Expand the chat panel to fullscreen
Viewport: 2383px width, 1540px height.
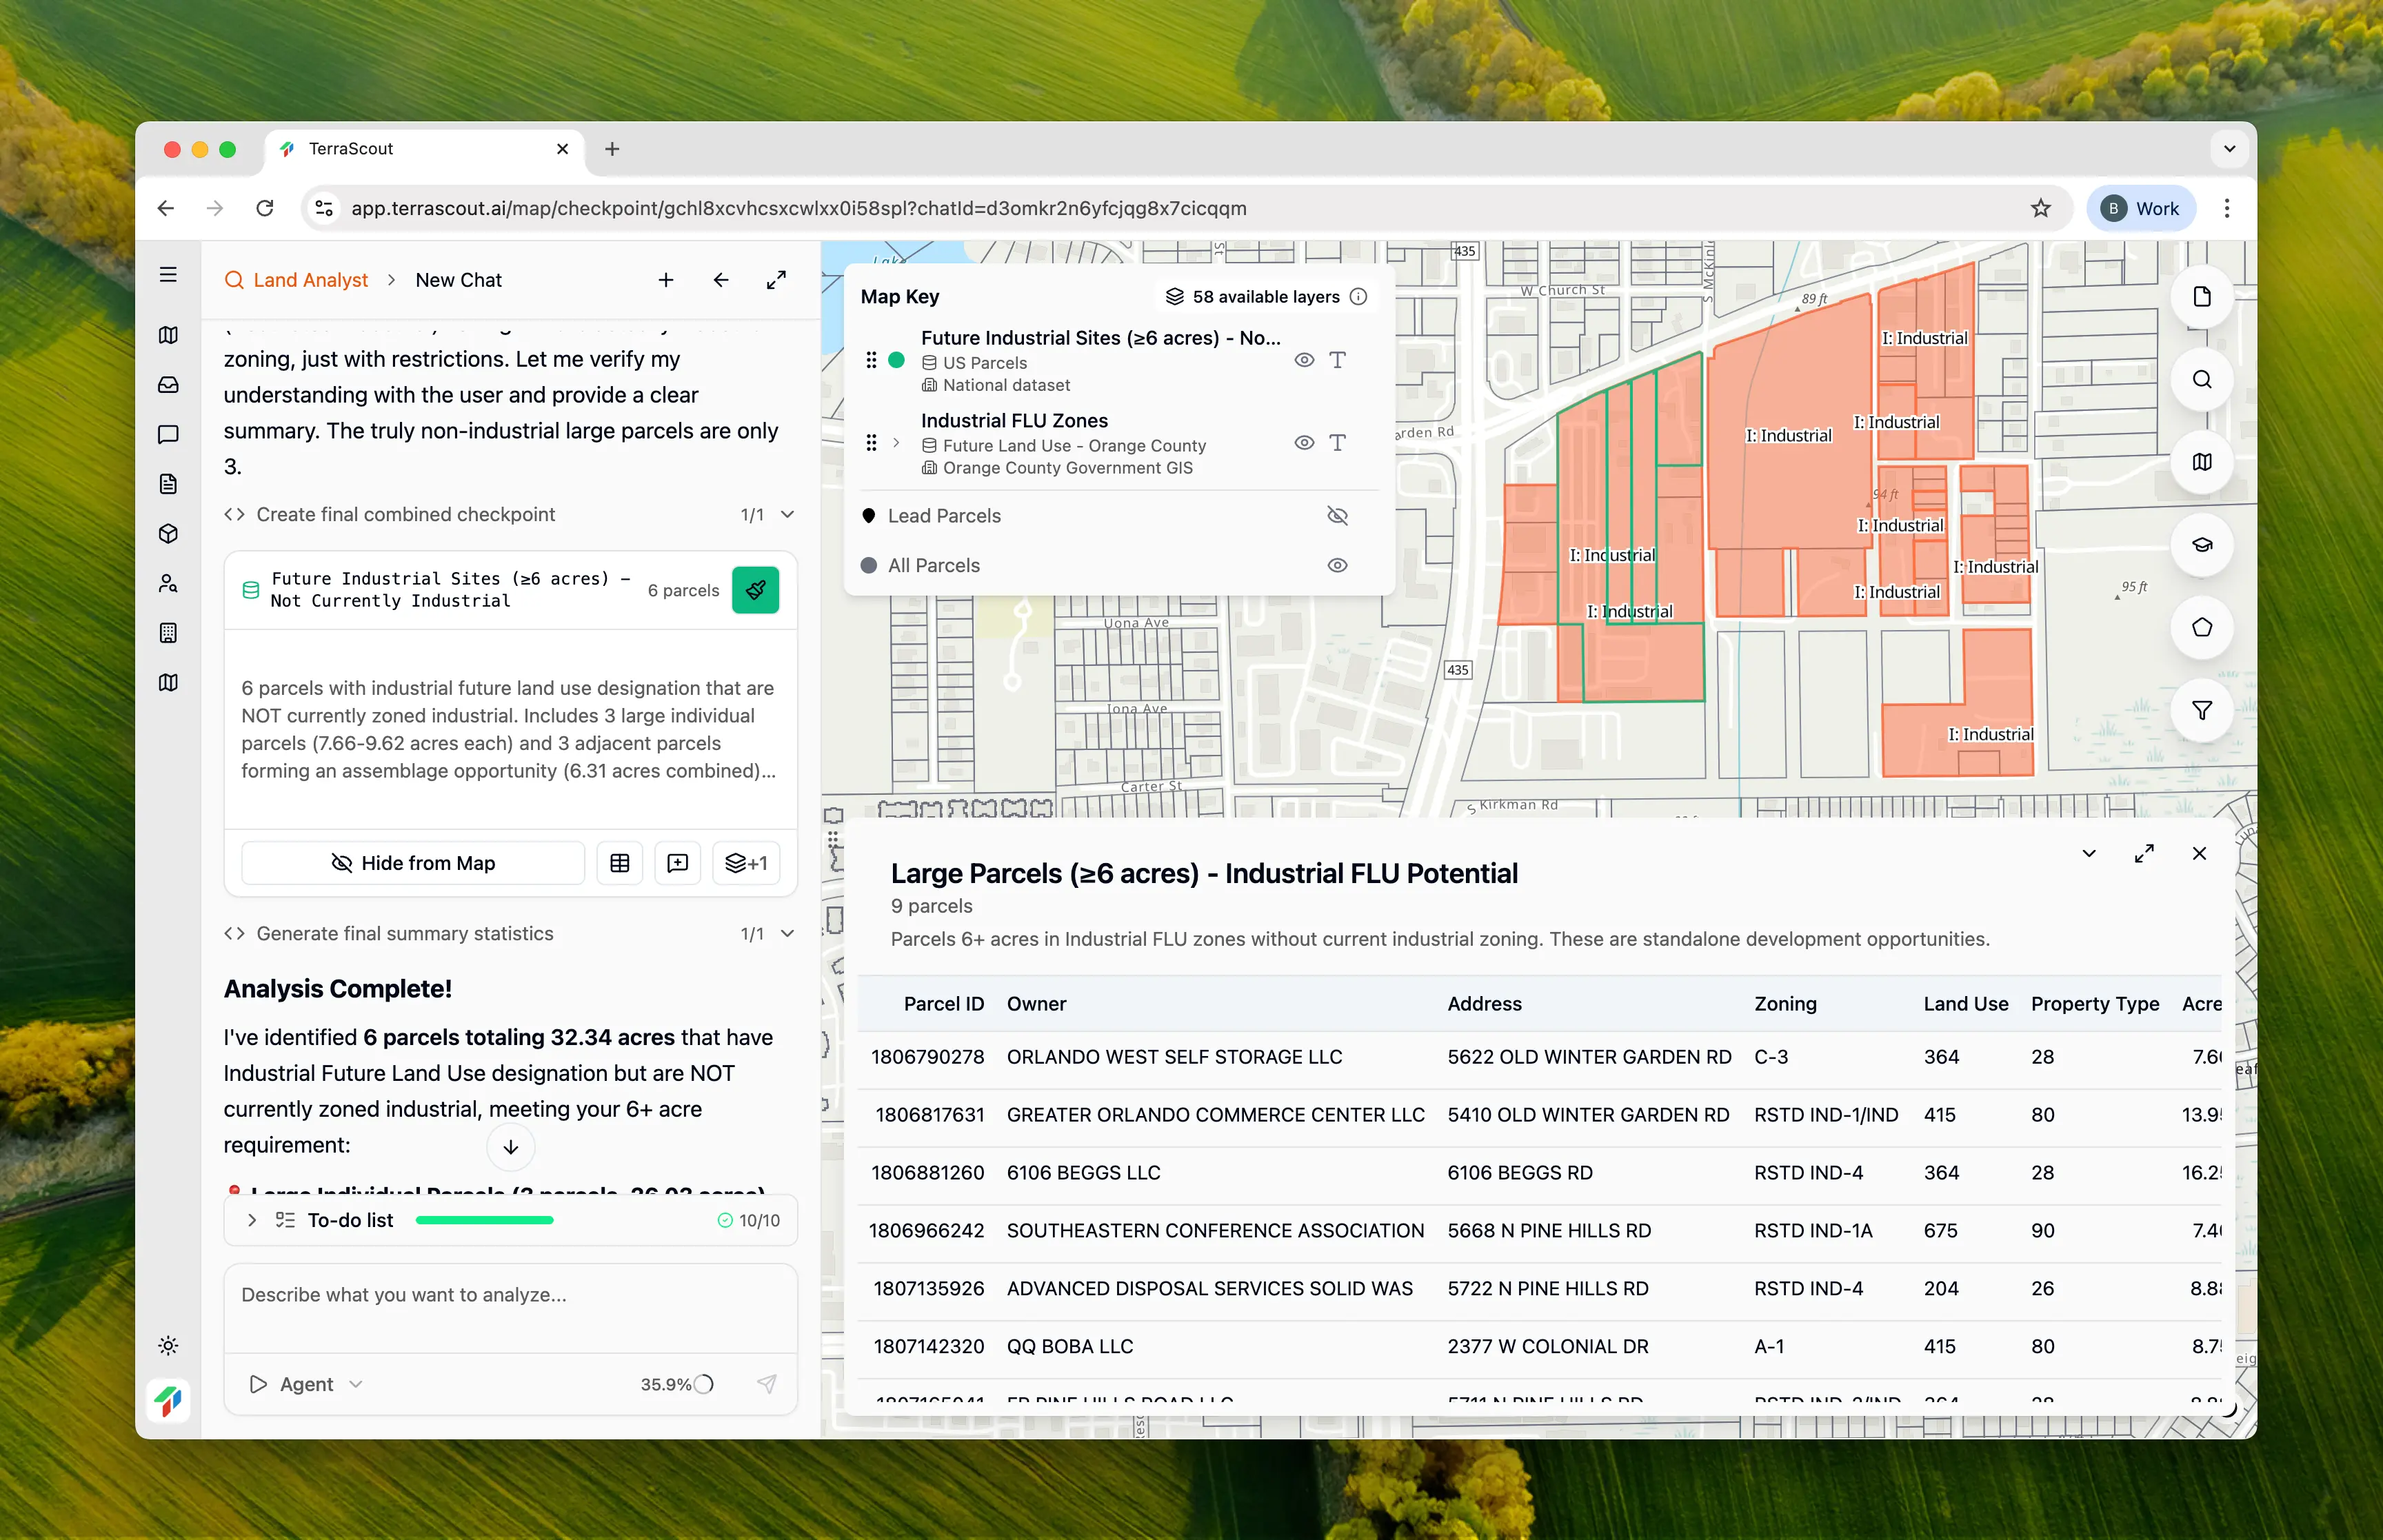coord(776,280)
